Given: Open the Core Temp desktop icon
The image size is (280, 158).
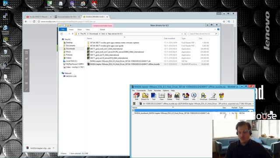Looking at the screenshot, I should click(83, 5).
